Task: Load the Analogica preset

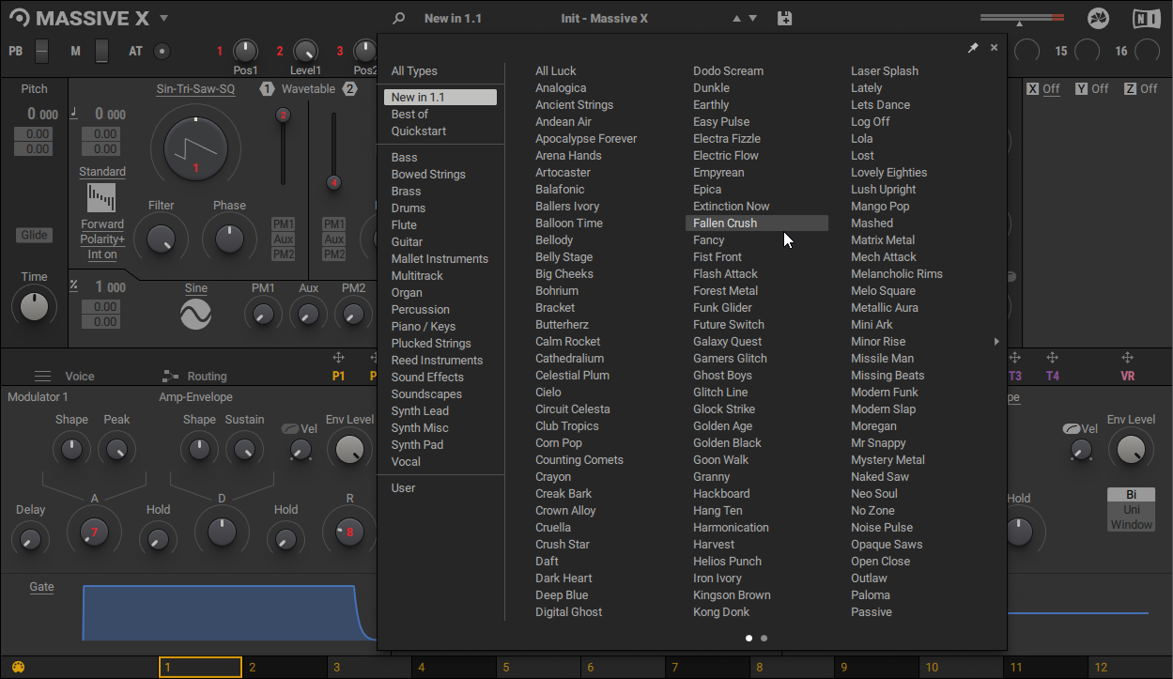Action: [x=561, y=88]
